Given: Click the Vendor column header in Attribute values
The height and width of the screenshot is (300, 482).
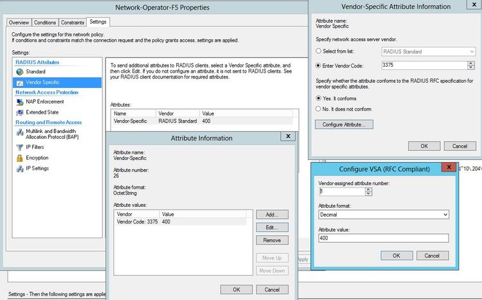Looking at the screenshot, I should pyautogui.click(x=137, y=215).
